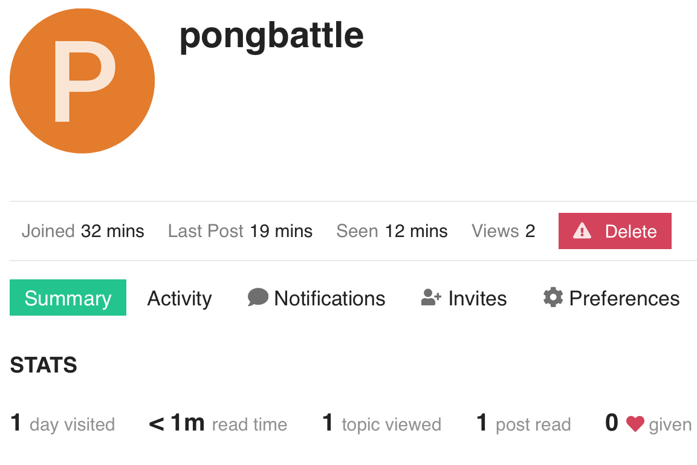Click the "1 post read" stat
The image size is (697, 465).
[x=523, y=423]
